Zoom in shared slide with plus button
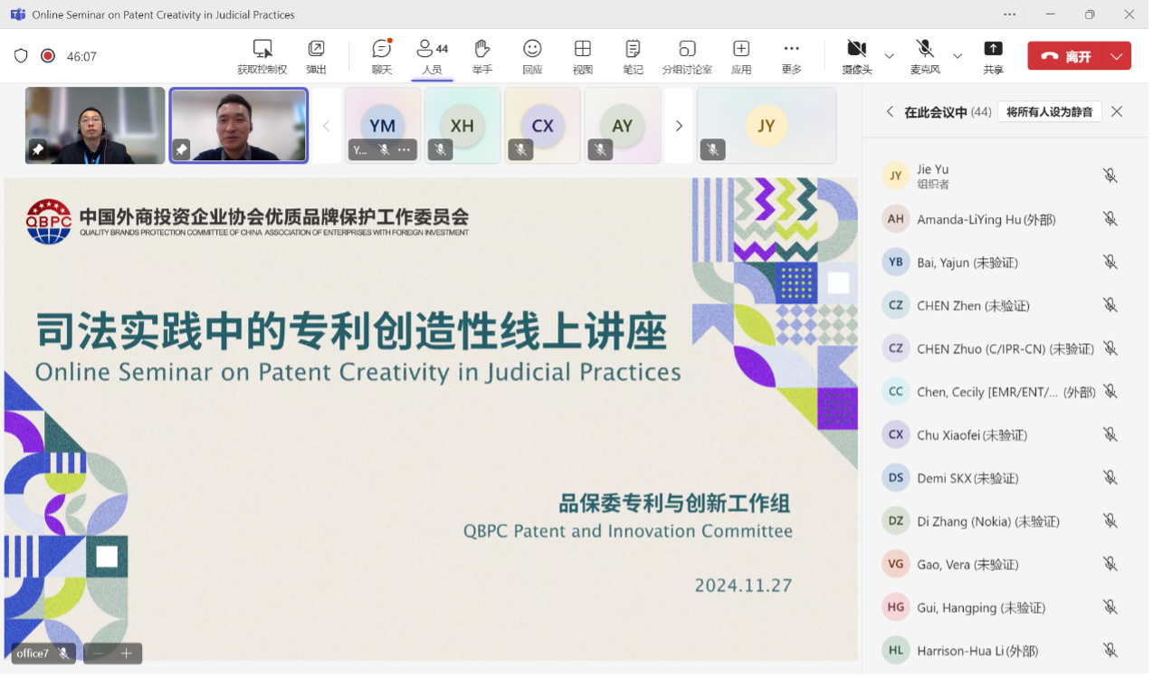This screenshot has width=1153, height=677. 127,653
